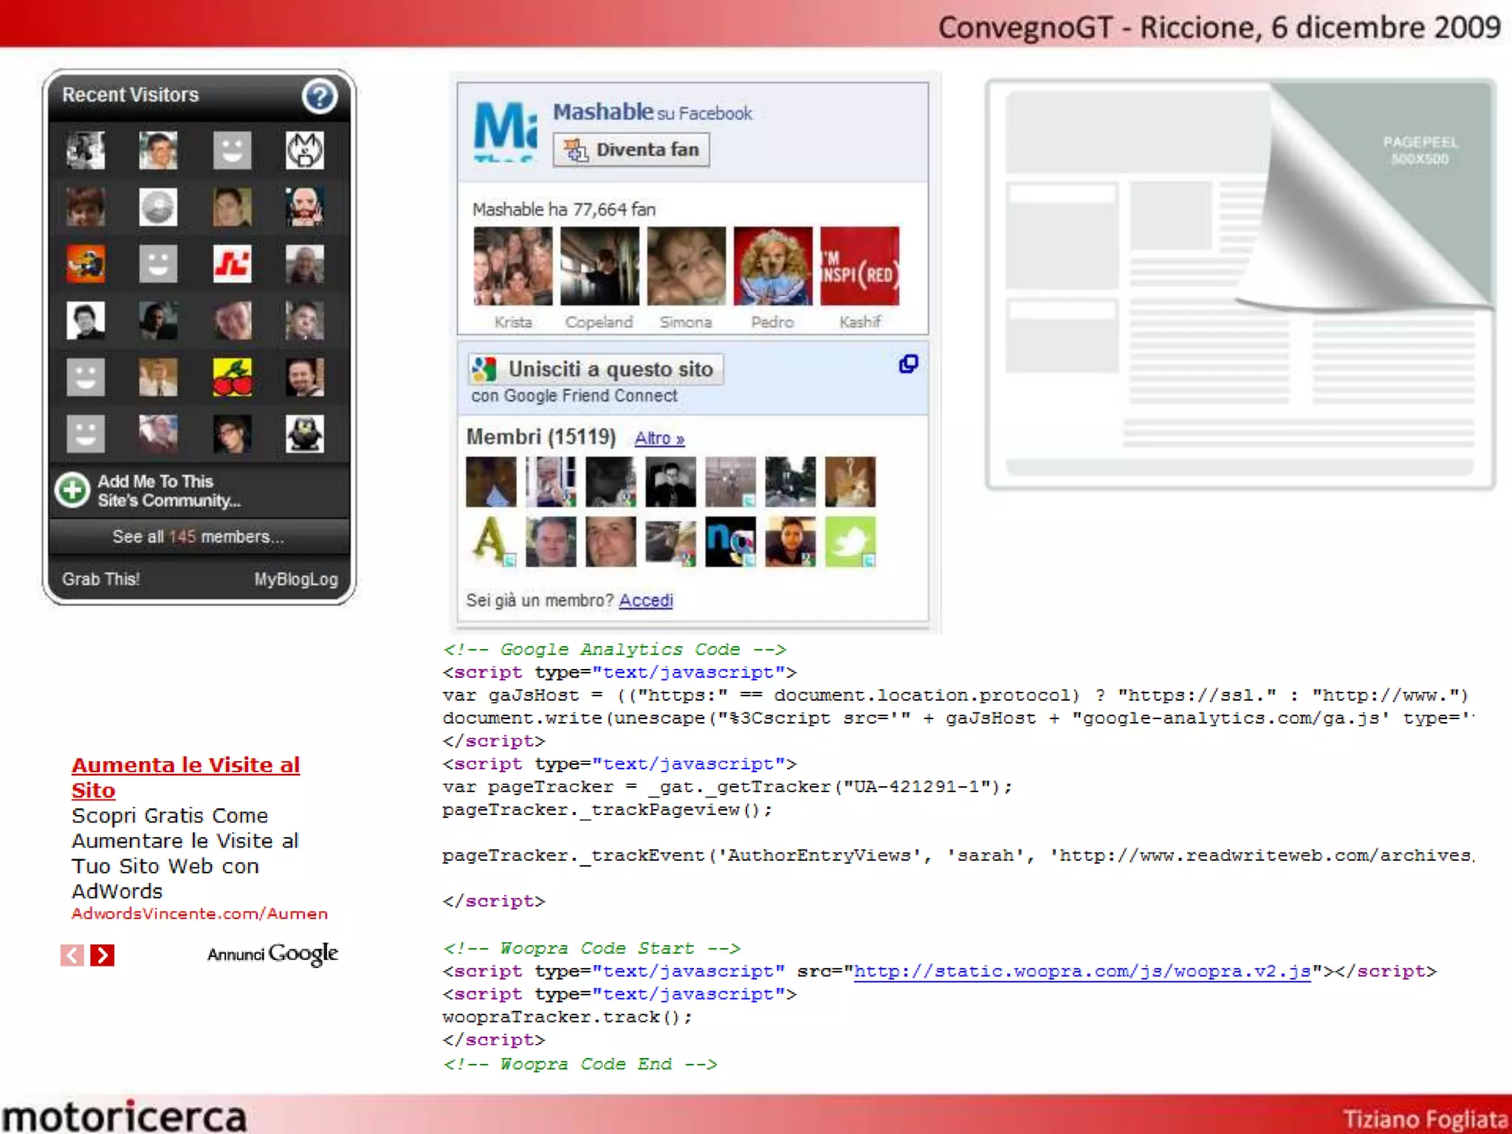
Task: Click the static.woopra.com script URL
Action: click(x=1082, y=972)
